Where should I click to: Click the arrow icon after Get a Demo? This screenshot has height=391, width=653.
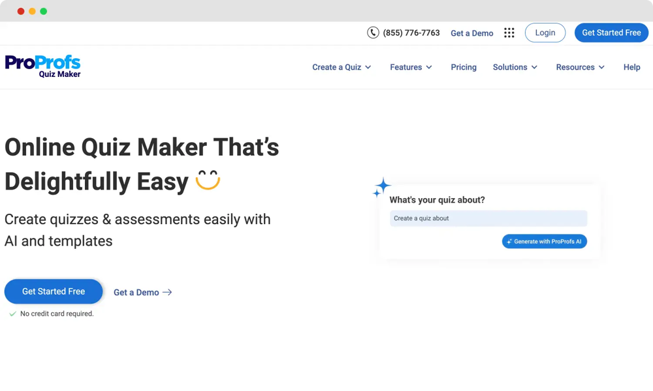[168, 292]
